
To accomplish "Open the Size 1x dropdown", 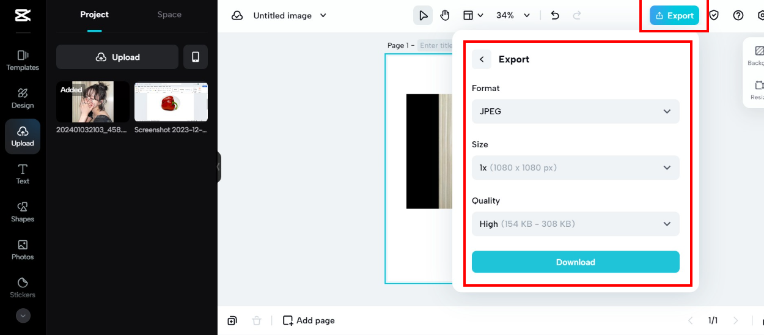I will click(576, 167).
